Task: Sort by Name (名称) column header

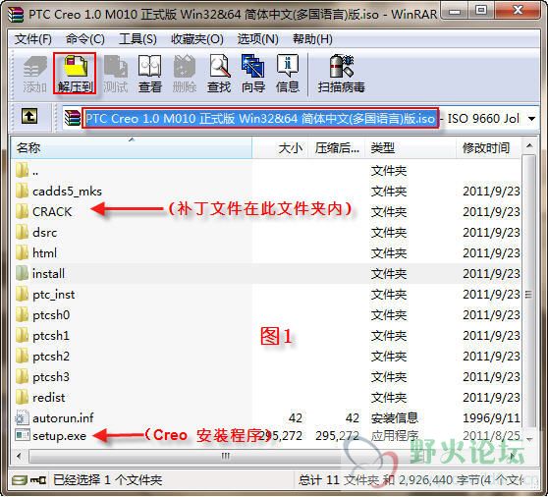Action: pos(132,148)
